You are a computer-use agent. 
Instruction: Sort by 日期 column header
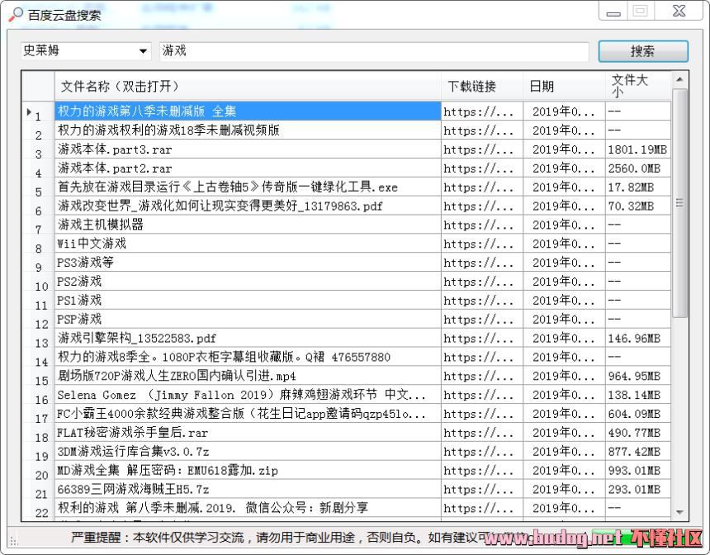[564, 86]
